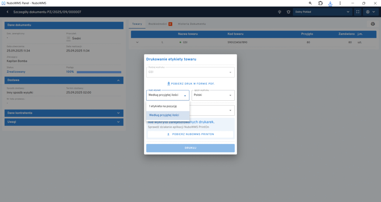The image size is (381, 202).
Task: Expand the Dane kontrahenta section
Action: (x=63, y=113)
